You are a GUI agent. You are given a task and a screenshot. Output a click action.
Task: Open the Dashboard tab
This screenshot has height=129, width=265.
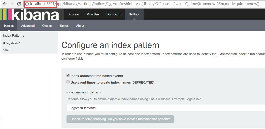[114, 14]
